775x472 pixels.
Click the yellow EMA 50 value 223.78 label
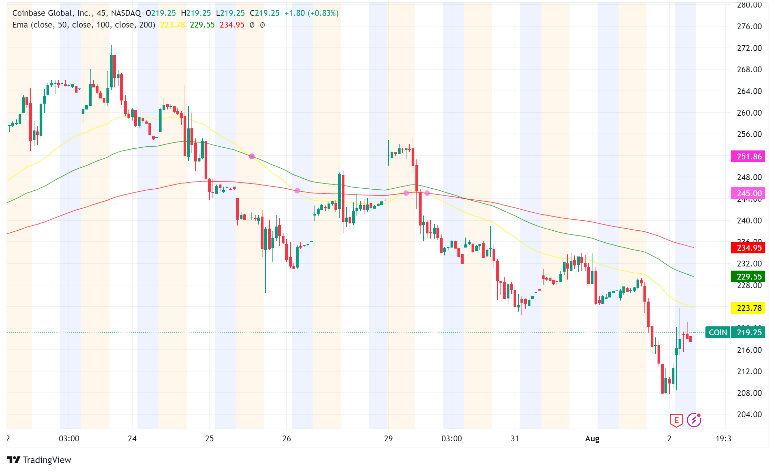pyautogui.click(x=748, y=308)
